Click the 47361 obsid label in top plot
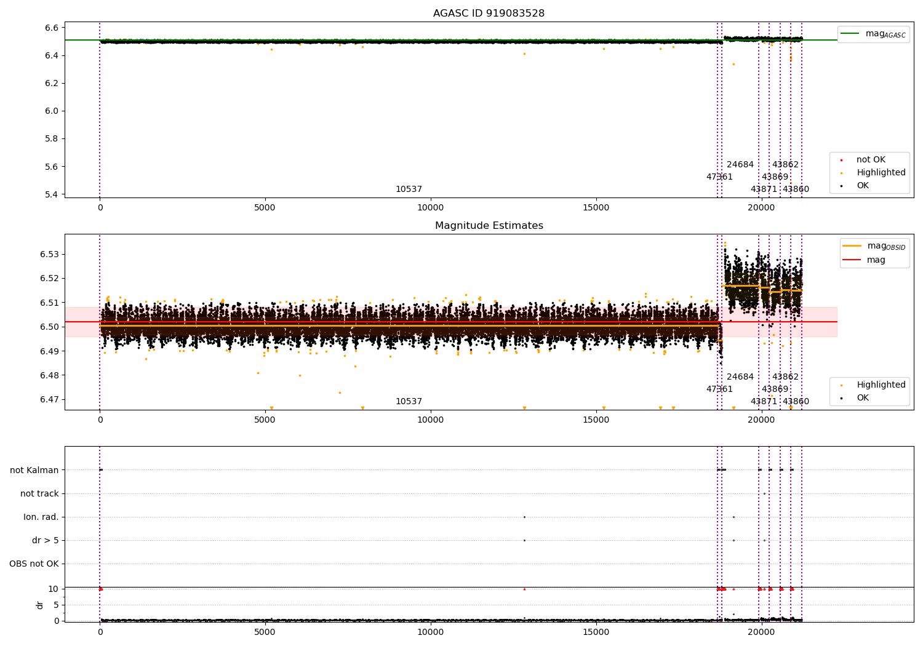923x646 pixels. [x=719, y=177]
